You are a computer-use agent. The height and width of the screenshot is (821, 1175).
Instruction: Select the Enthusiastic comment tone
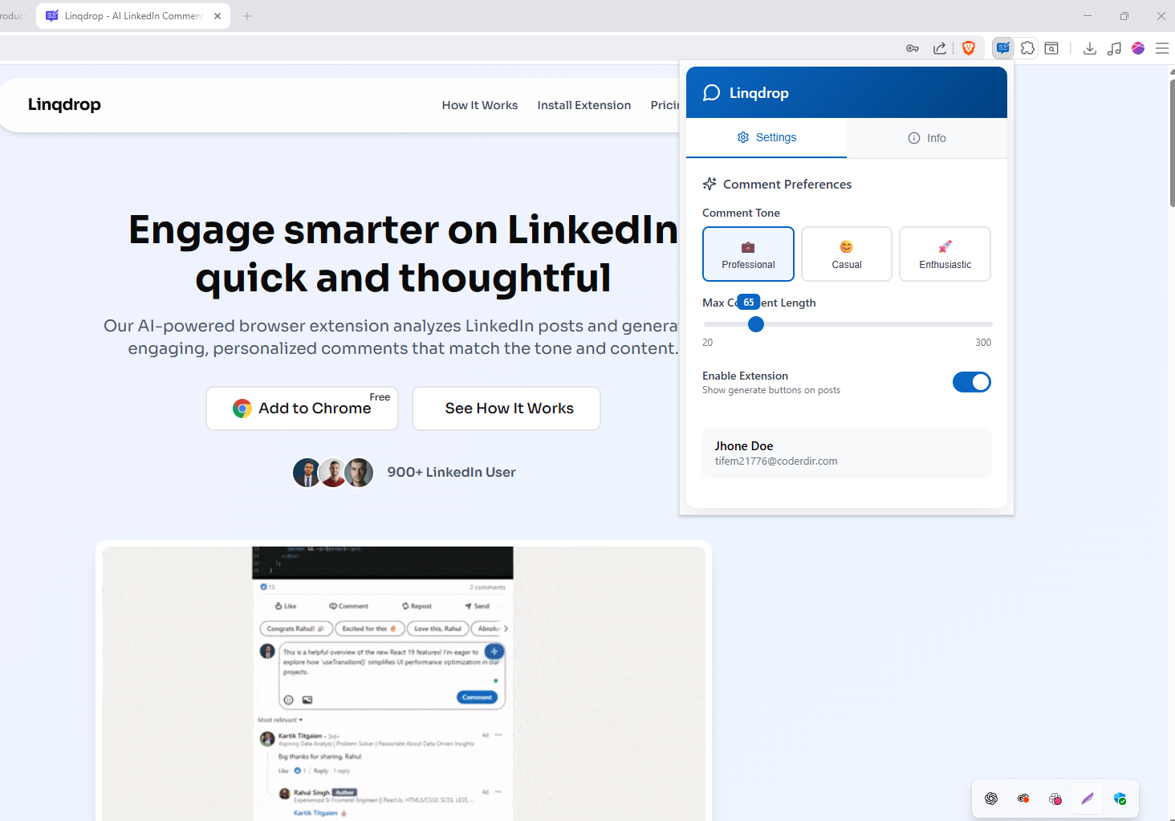coord(945,254)
